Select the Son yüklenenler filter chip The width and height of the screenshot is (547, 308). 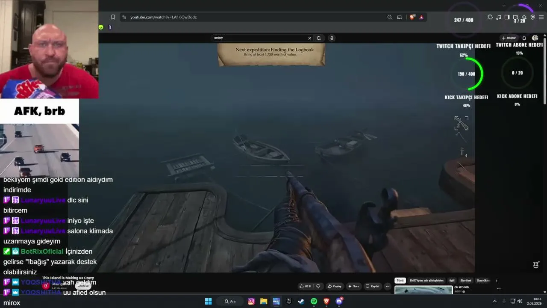pyautogui.click(x=483, y=281)
